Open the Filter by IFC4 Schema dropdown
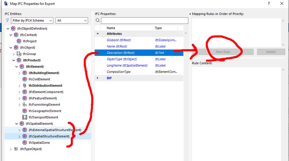The image size is (289, 161). [x=32, y=21]
